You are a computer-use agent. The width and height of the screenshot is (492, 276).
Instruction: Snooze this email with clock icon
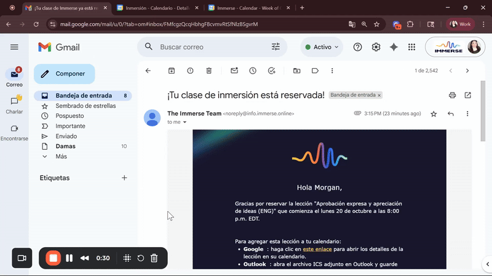pyautogui.click(x=253, y=71)
